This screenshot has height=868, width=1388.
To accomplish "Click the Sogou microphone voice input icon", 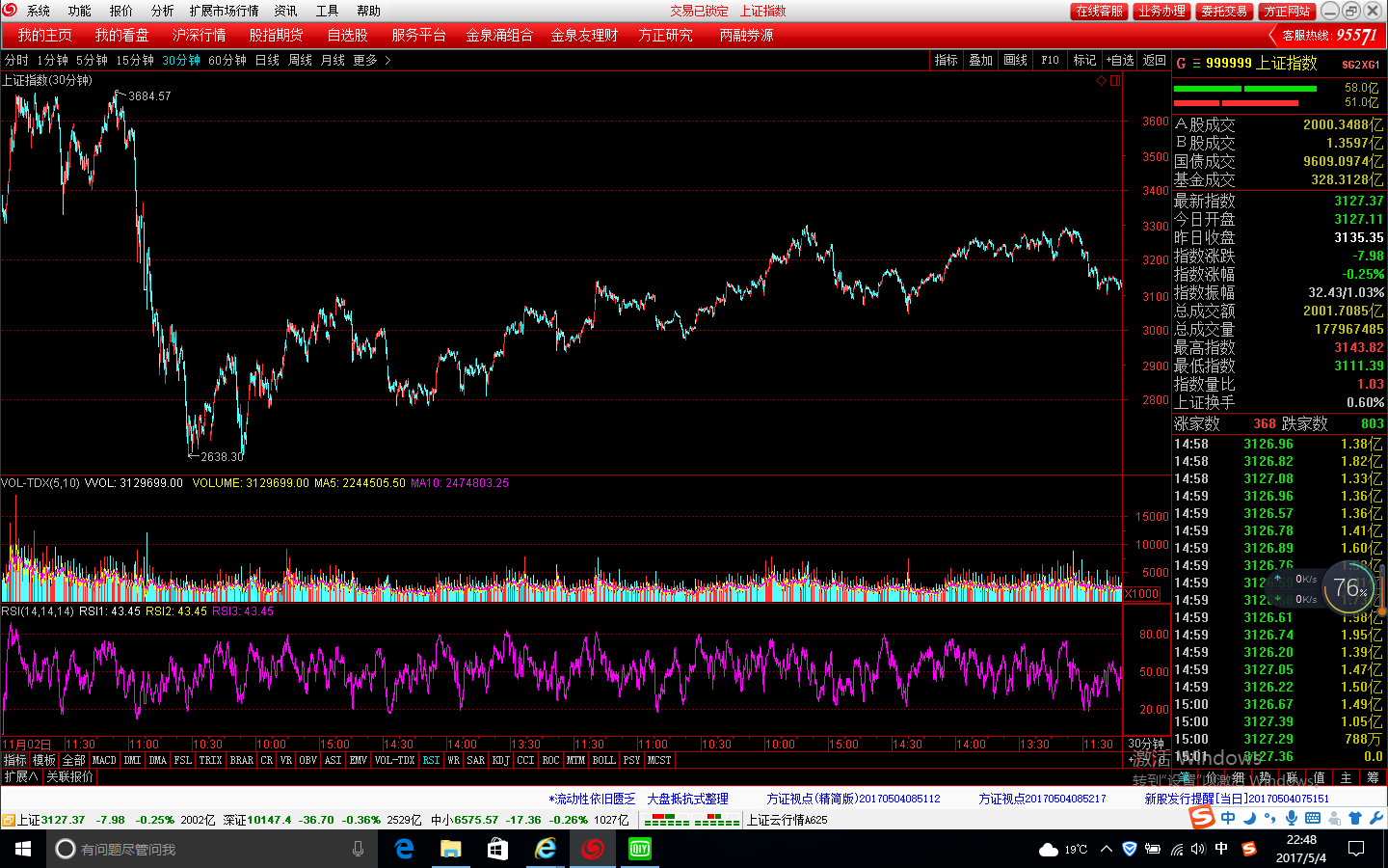I will (1292, 818).
